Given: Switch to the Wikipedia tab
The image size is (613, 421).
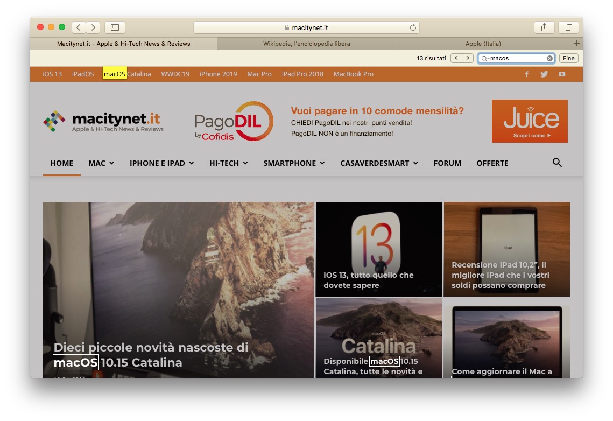Looking at the screenshot, I should [x=307, y=43].
